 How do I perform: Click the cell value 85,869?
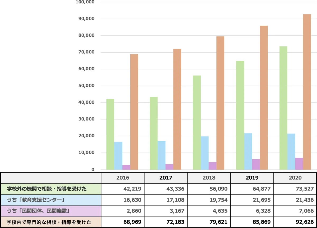tap(262, 222)
